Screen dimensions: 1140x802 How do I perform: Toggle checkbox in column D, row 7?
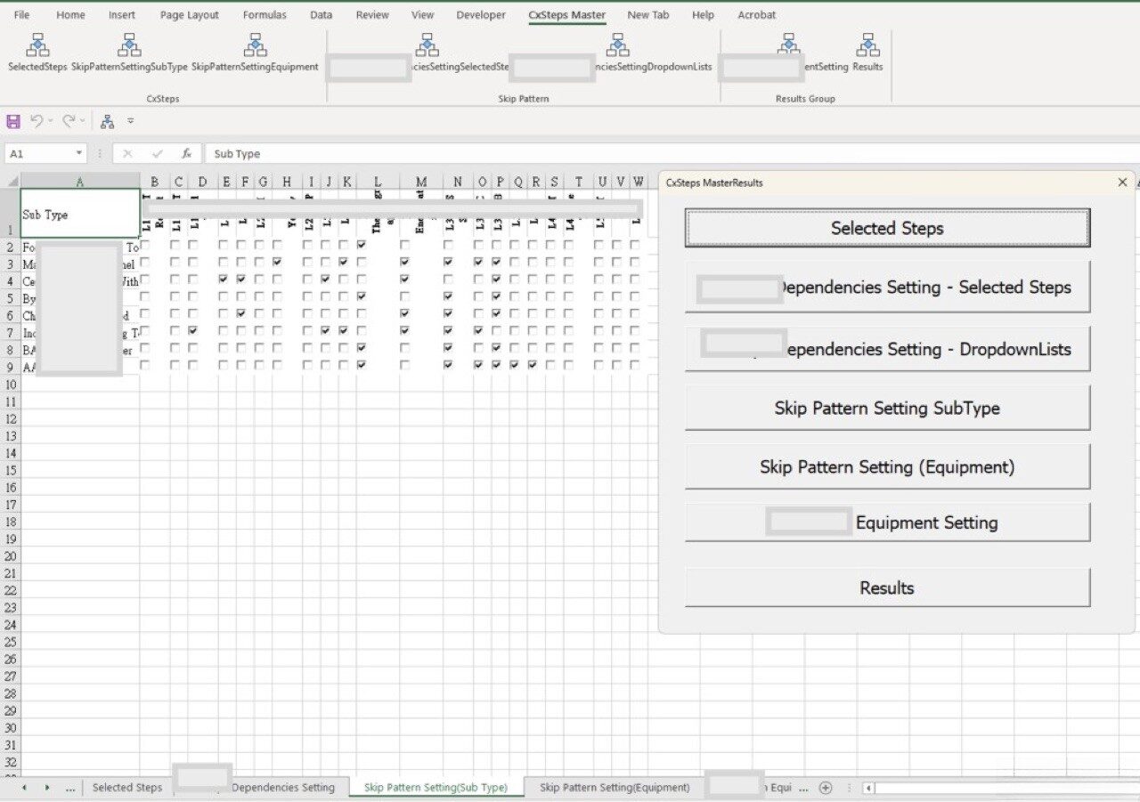[192, 330]
